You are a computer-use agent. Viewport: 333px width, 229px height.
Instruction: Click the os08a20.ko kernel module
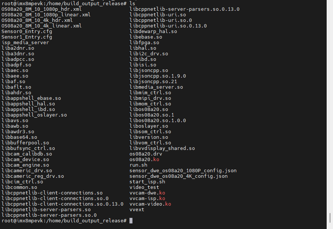pos(144,160)
